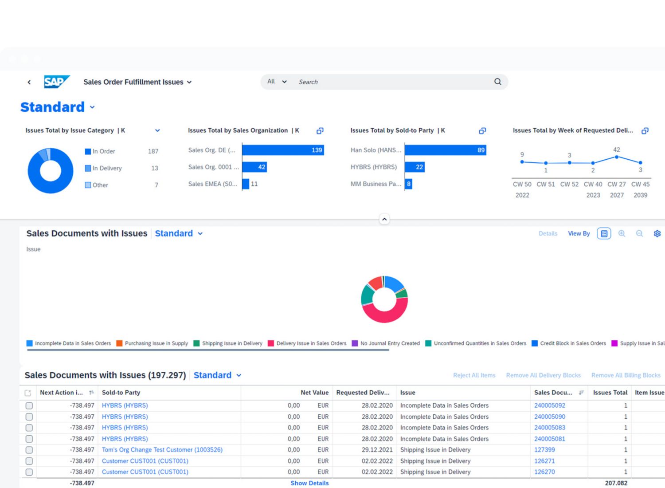Click the SAP logo

pyautogui.click(x=56, y=82)
